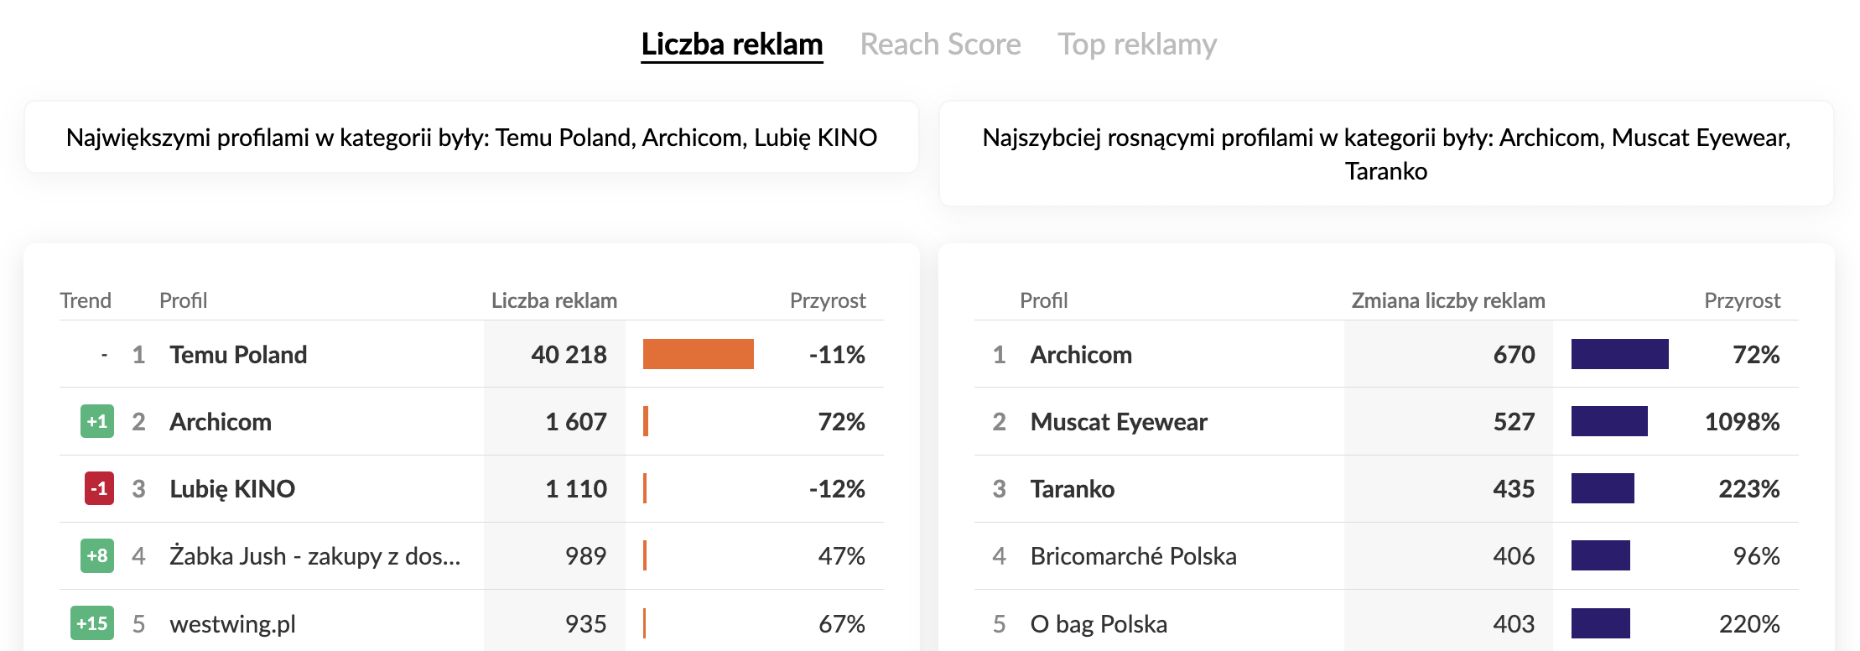Click the red -1 trend badge for Lubię KINO

pos(99,488)
